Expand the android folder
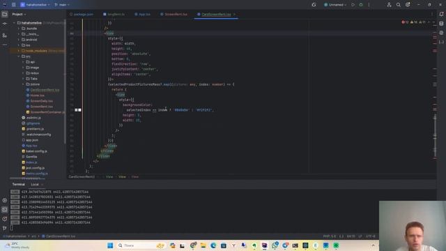 click(x=19, y=40)
